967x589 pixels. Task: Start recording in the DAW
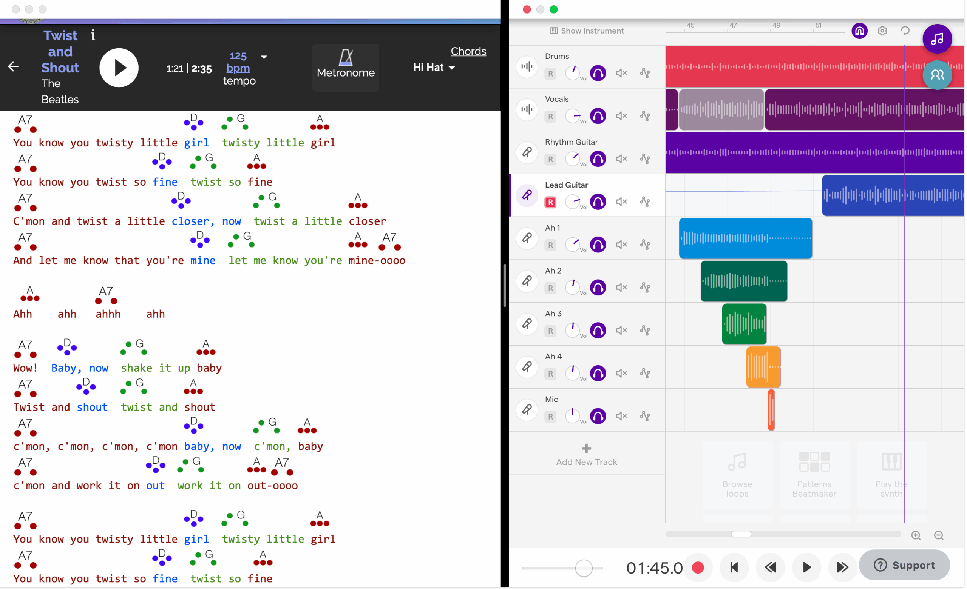[x=698, y=567]
